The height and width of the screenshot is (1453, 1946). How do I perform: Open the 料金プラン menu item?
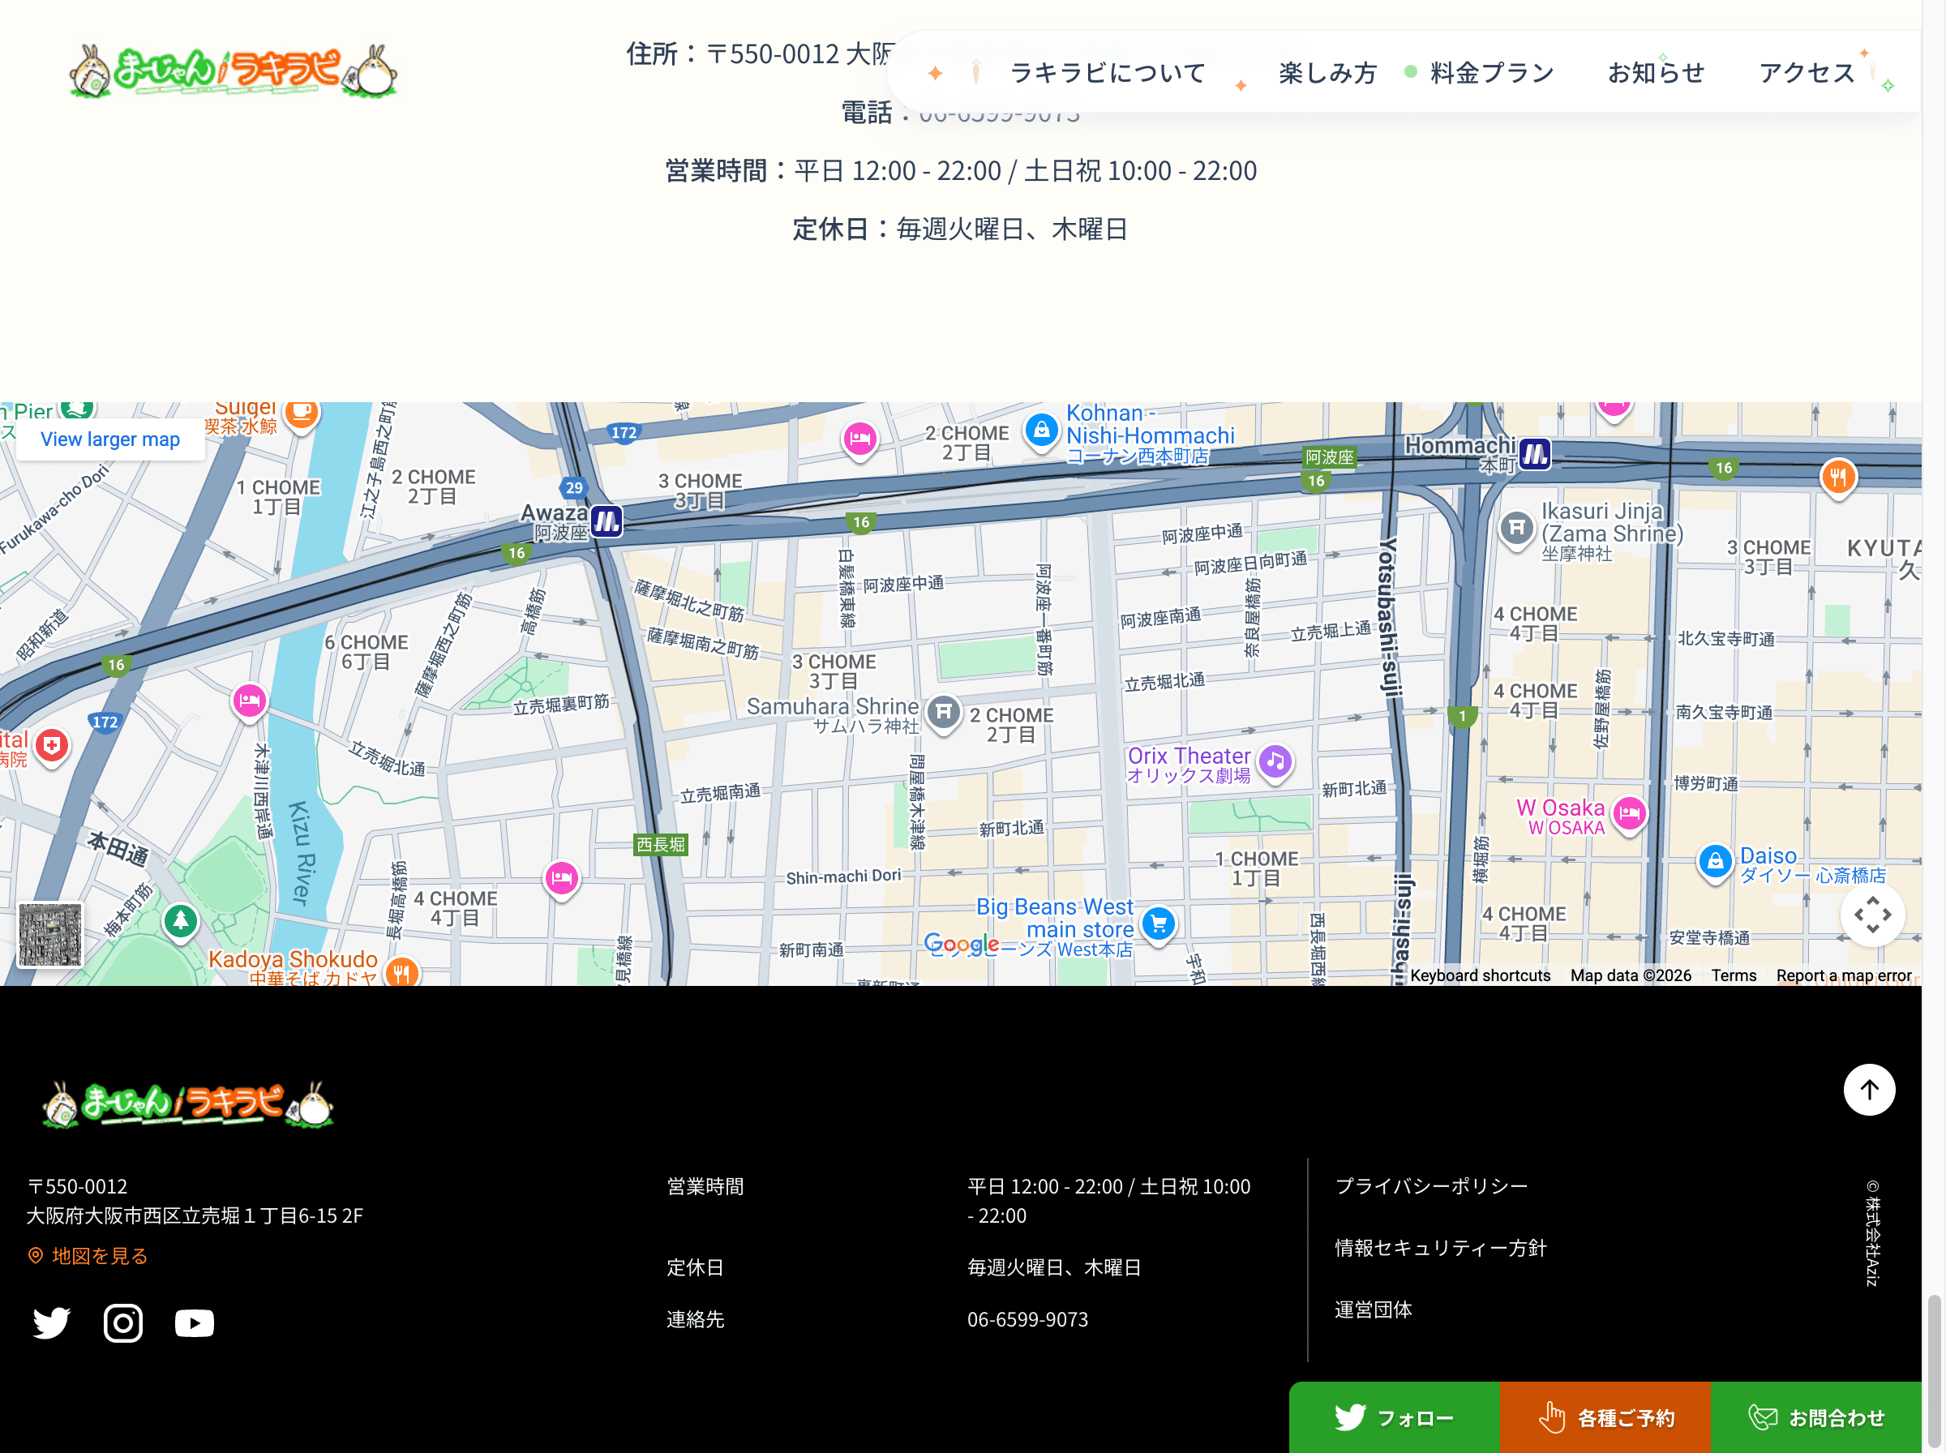[x=1492, y=73]
